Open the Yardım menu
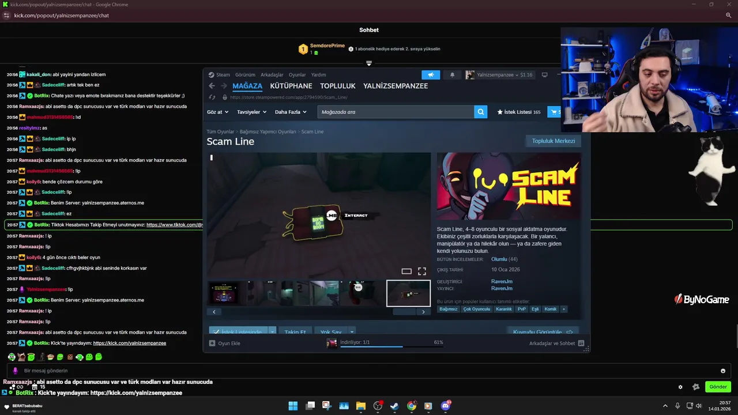Screen dimensions: 738x415 tap(319, 75)
